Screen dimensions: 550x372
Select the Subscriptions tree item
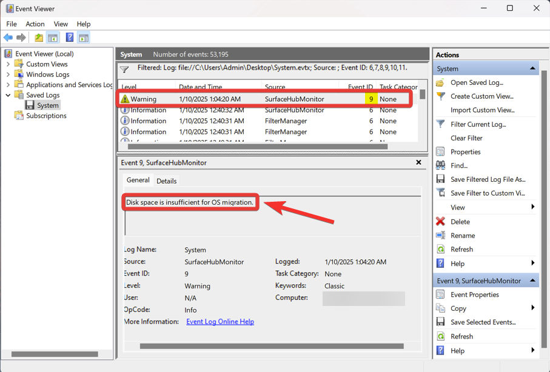(46, 116)
